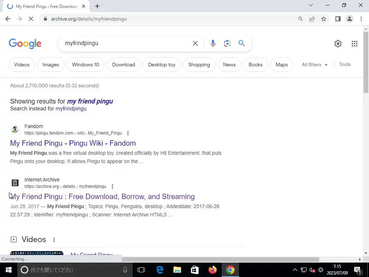Image resolution: width=369 pixels, height=277 pixels.
Task: Switch to News results
Action: pos(229,65)
